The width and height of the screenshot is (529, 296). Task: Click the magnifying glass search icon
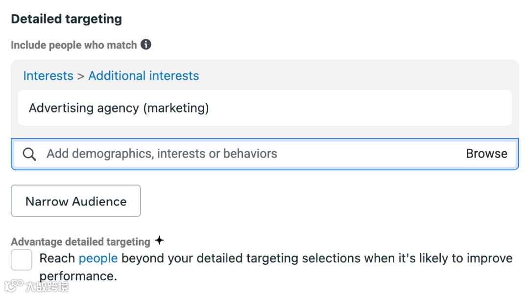[29, 154]
